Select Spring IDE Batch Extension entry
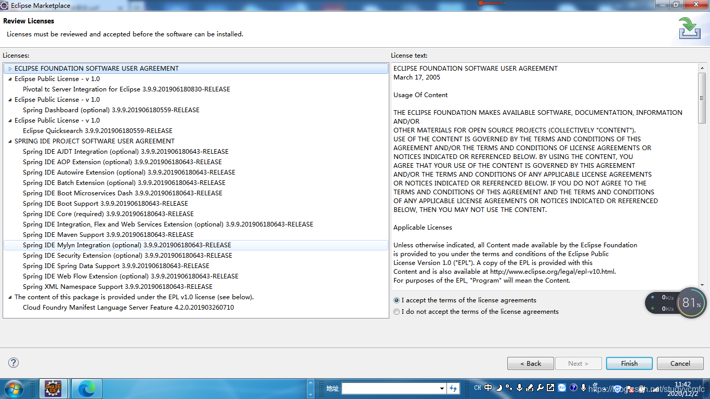This screenshot has height=399, width=710. pos(124,183)
